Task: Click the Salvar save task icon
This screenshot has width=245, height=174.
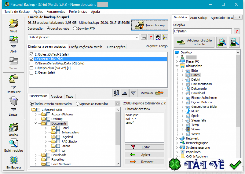Action: pos(13,61)
